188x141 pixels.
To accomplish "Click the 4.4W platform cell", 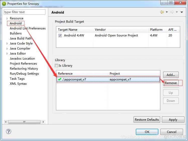I will click(154, 35).
